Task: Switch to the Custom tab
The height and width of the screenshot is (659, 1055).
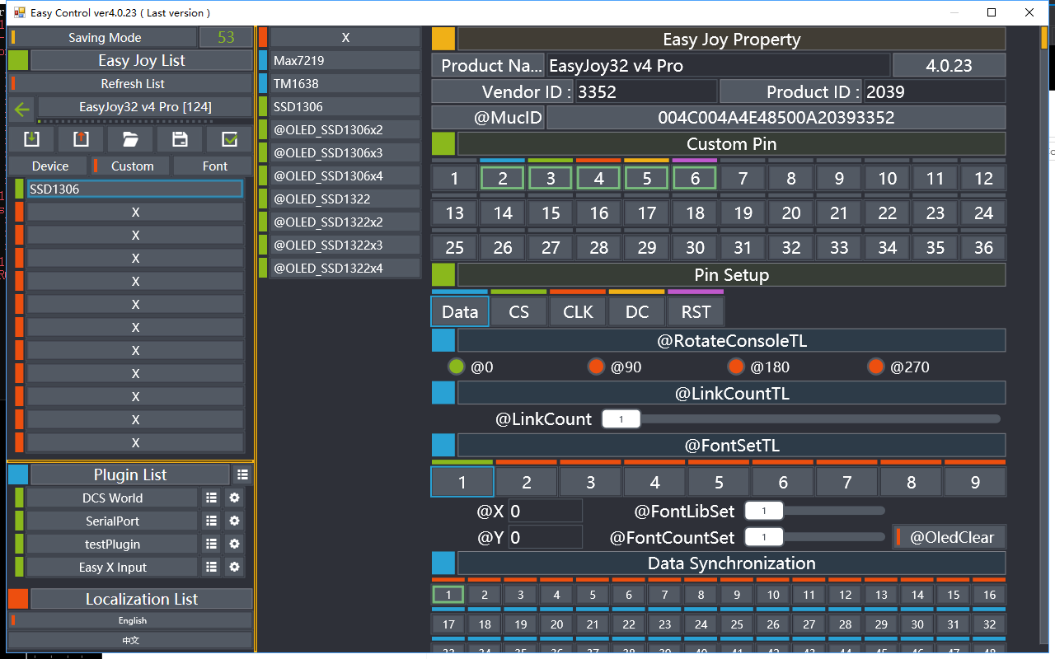Action: [132, 166]
